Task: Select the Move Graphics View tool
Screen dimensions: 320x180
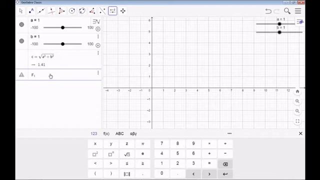Action: [x=123, y=11]
